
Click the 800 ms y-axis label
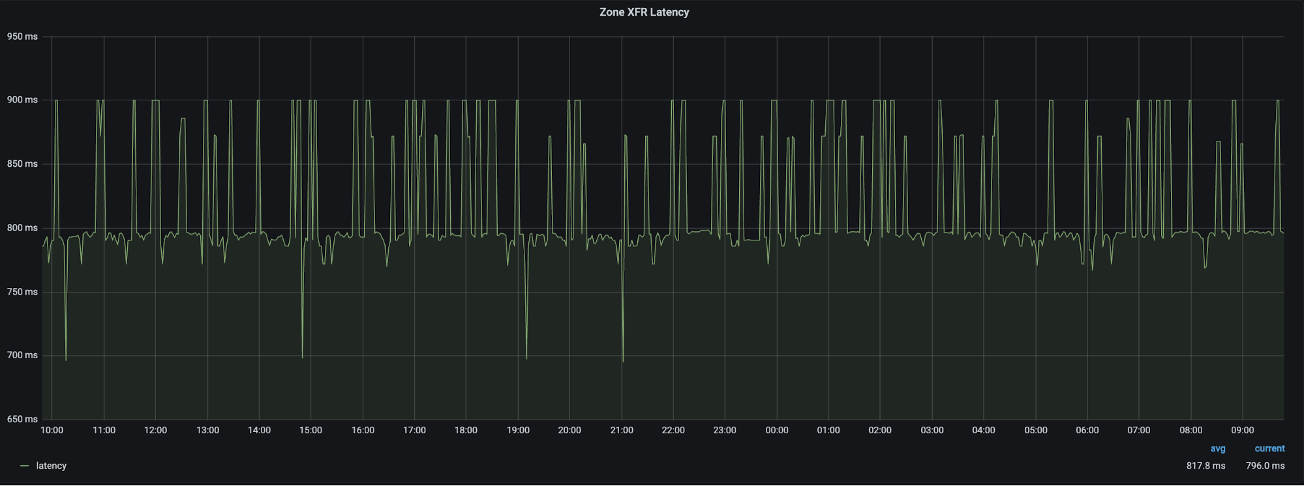coord(22,228)
